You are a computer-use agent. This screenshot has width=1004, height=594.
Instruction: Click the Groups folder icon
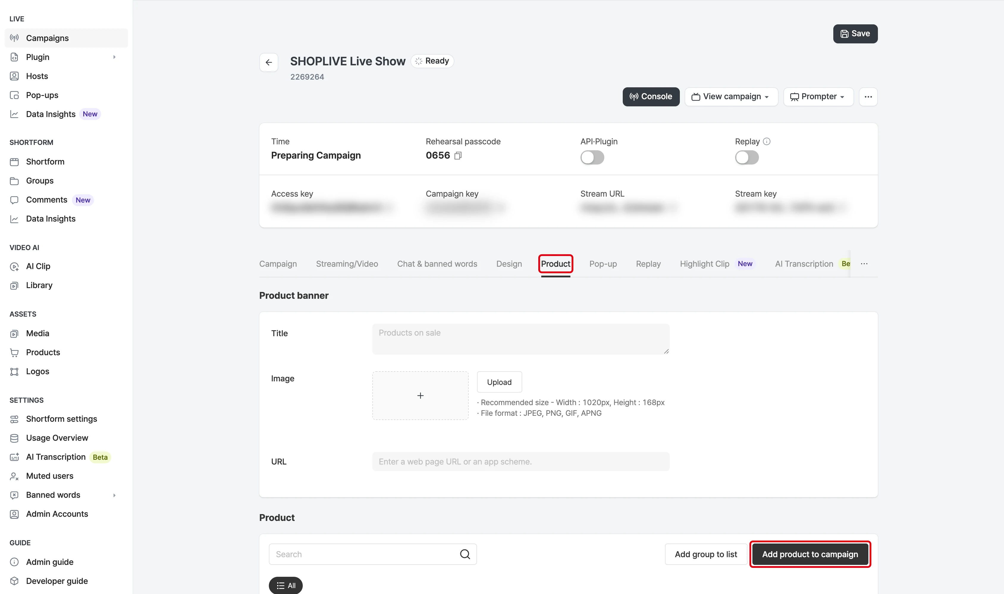tap(15, 181)
